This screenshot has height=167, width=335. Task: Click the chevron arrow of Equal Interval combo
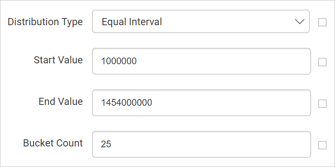click(300, 21)
